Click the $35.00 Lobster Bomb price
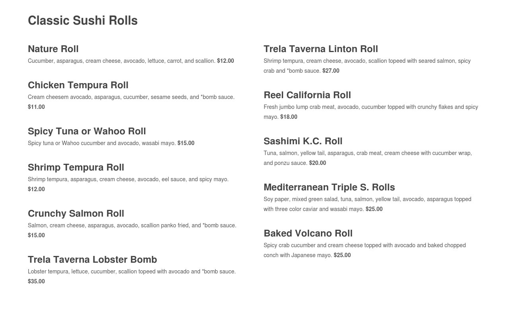The width and height of the screenshot is (509, 310). pyautogui.click(x=36, y=281)
